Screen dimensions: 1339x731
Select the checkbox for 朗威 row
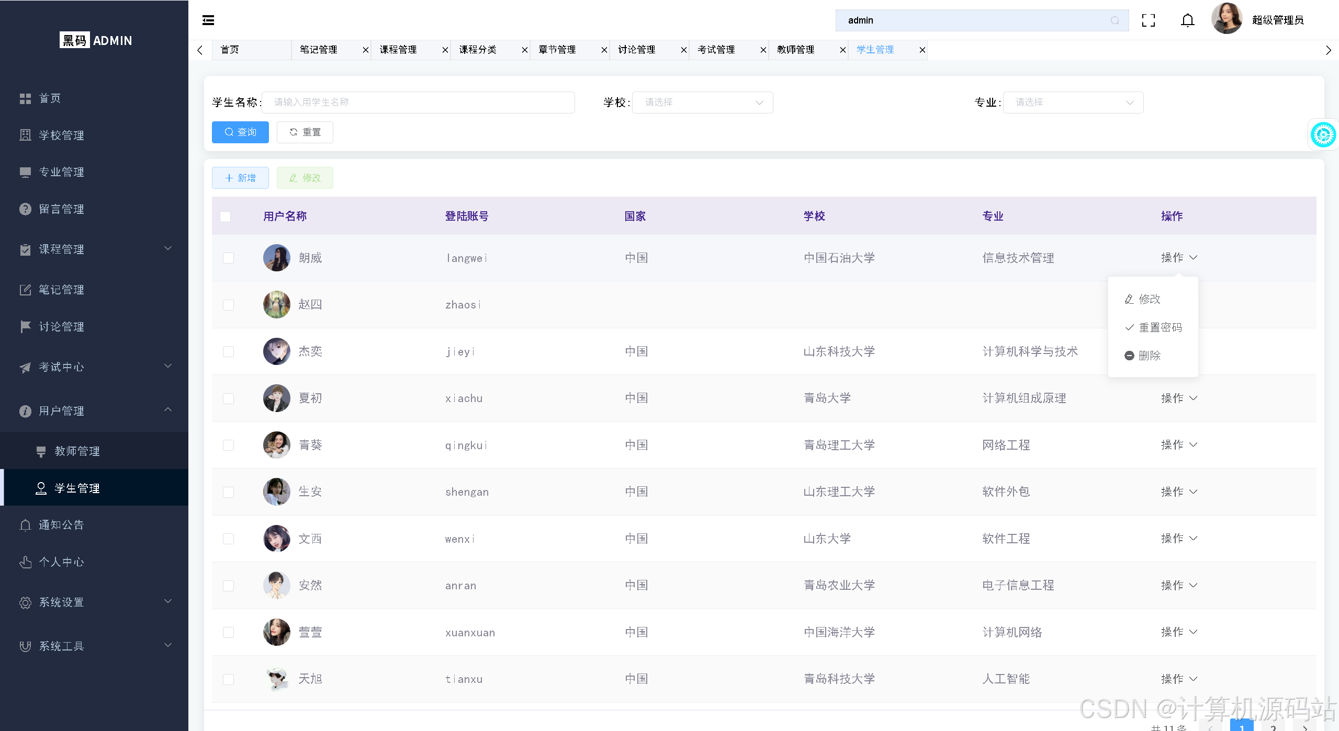pos(228,258)
